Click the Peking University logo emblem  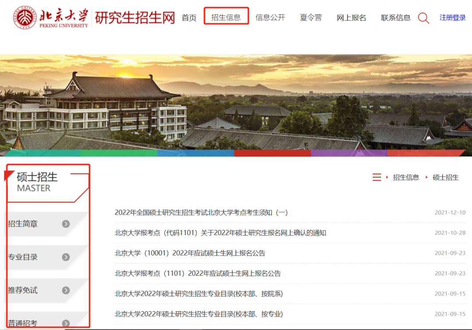click(25, 17)
